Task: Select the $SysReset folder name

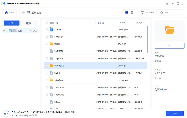Action: (x=59, y=80)
